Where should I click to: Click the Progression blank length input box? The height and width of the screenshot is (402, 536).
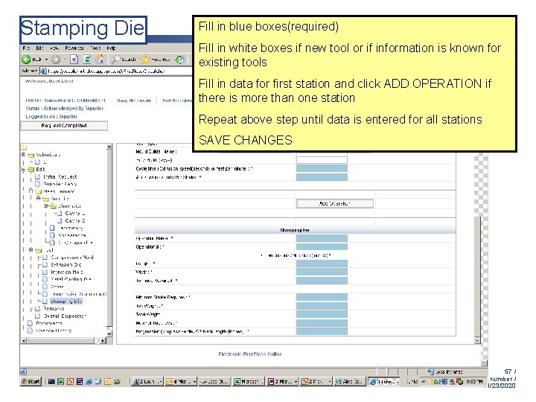pos(322,331)
